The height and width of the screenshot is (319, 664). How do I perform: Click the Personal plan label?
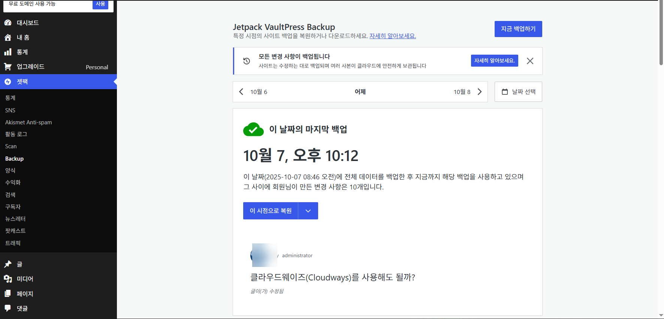(97, 67)
